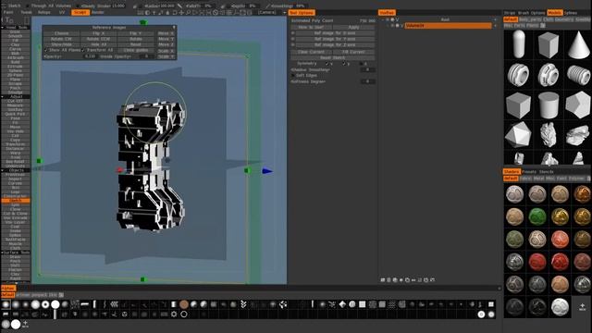Image resolution: width=592 pixels, height=333 pixels.
Task: Open the Shaders panel tab
Action: click(512, 172)
